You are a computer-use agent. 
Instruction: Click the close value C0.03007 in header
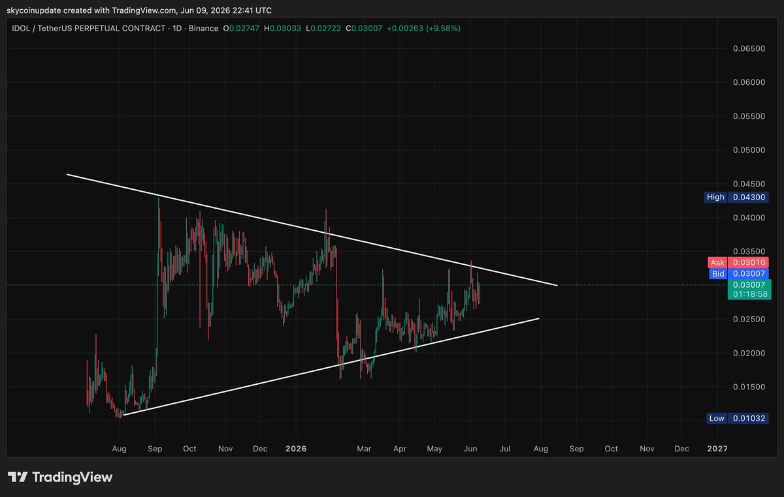coord(364,28)
